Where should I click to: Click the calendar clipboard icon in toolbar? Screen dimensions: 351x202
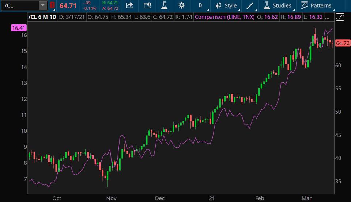point(147,5)
